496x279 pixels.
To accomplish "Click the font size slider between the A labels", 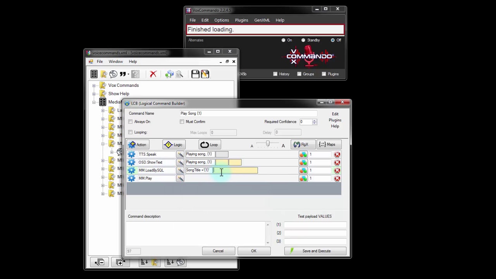I will pyautogui.click(x=267, y=144).
